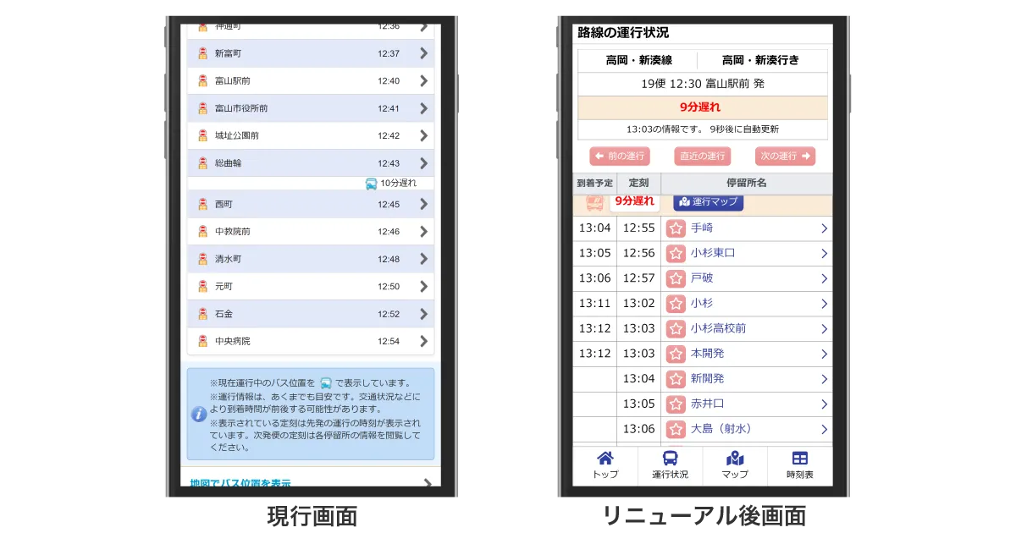Click scheduled time 12:55 for 手崎

(638, 228)
